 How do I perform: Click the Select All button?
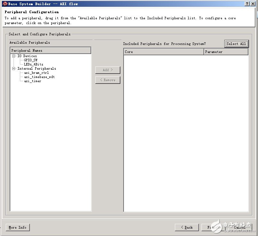236,44
